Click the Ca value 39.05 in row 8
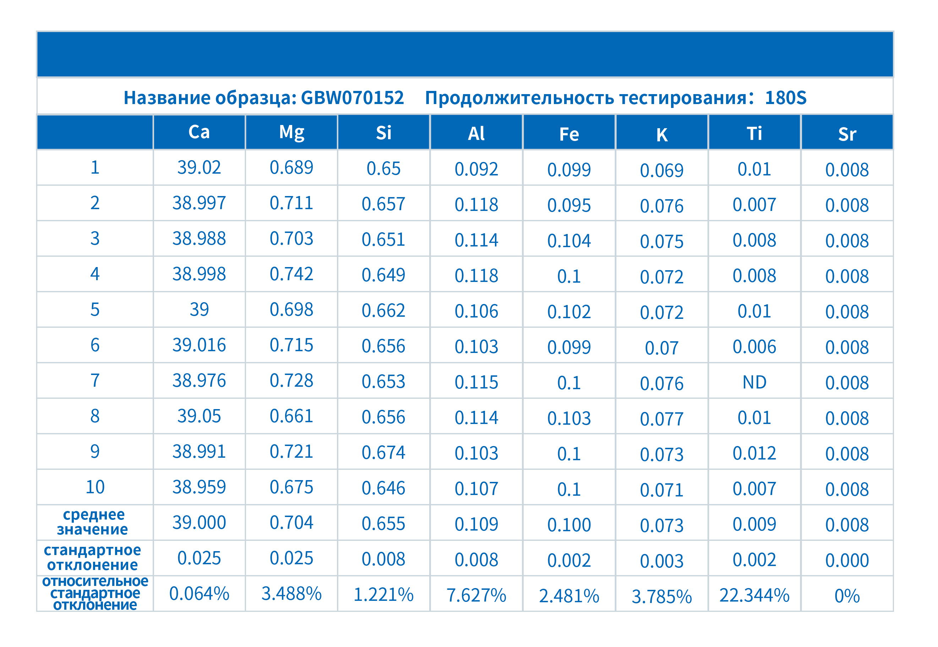Viewport: 938px width, 647px height. [199, 416]
